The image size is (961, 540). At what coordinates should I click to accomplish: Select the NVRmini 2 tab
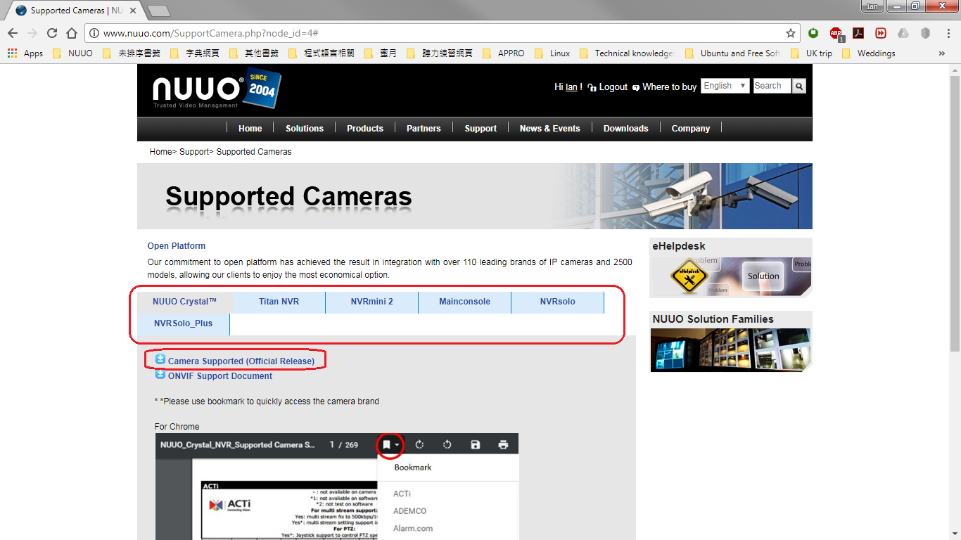tap(371, 302)
